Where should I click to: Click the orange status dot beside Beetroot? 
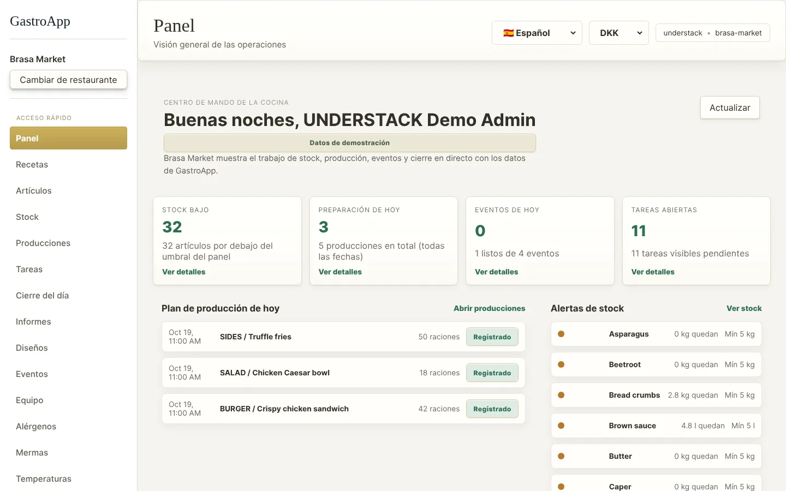[x=561, y=364]
